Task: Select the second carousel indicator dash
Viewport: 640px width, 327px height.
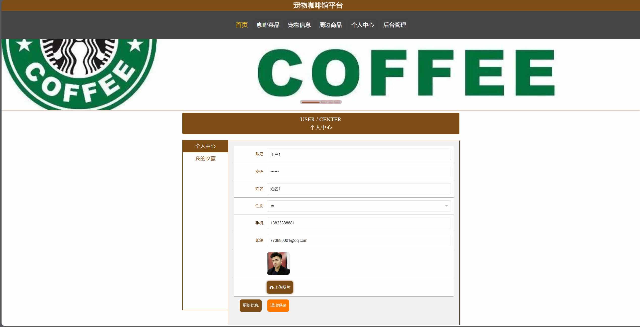Action: pyautogui.click(x=324, y=102)
